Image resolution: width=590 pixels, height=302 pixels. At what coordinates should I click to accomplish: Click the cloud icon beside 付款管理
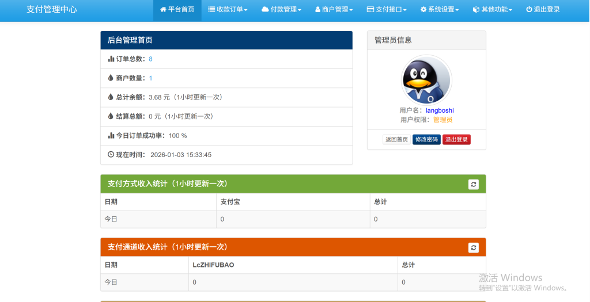265,10
